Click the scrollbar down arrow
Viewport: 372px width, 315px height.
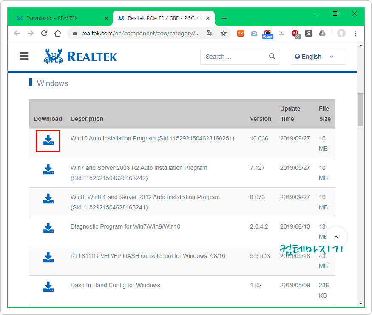[x=361, y=304]
